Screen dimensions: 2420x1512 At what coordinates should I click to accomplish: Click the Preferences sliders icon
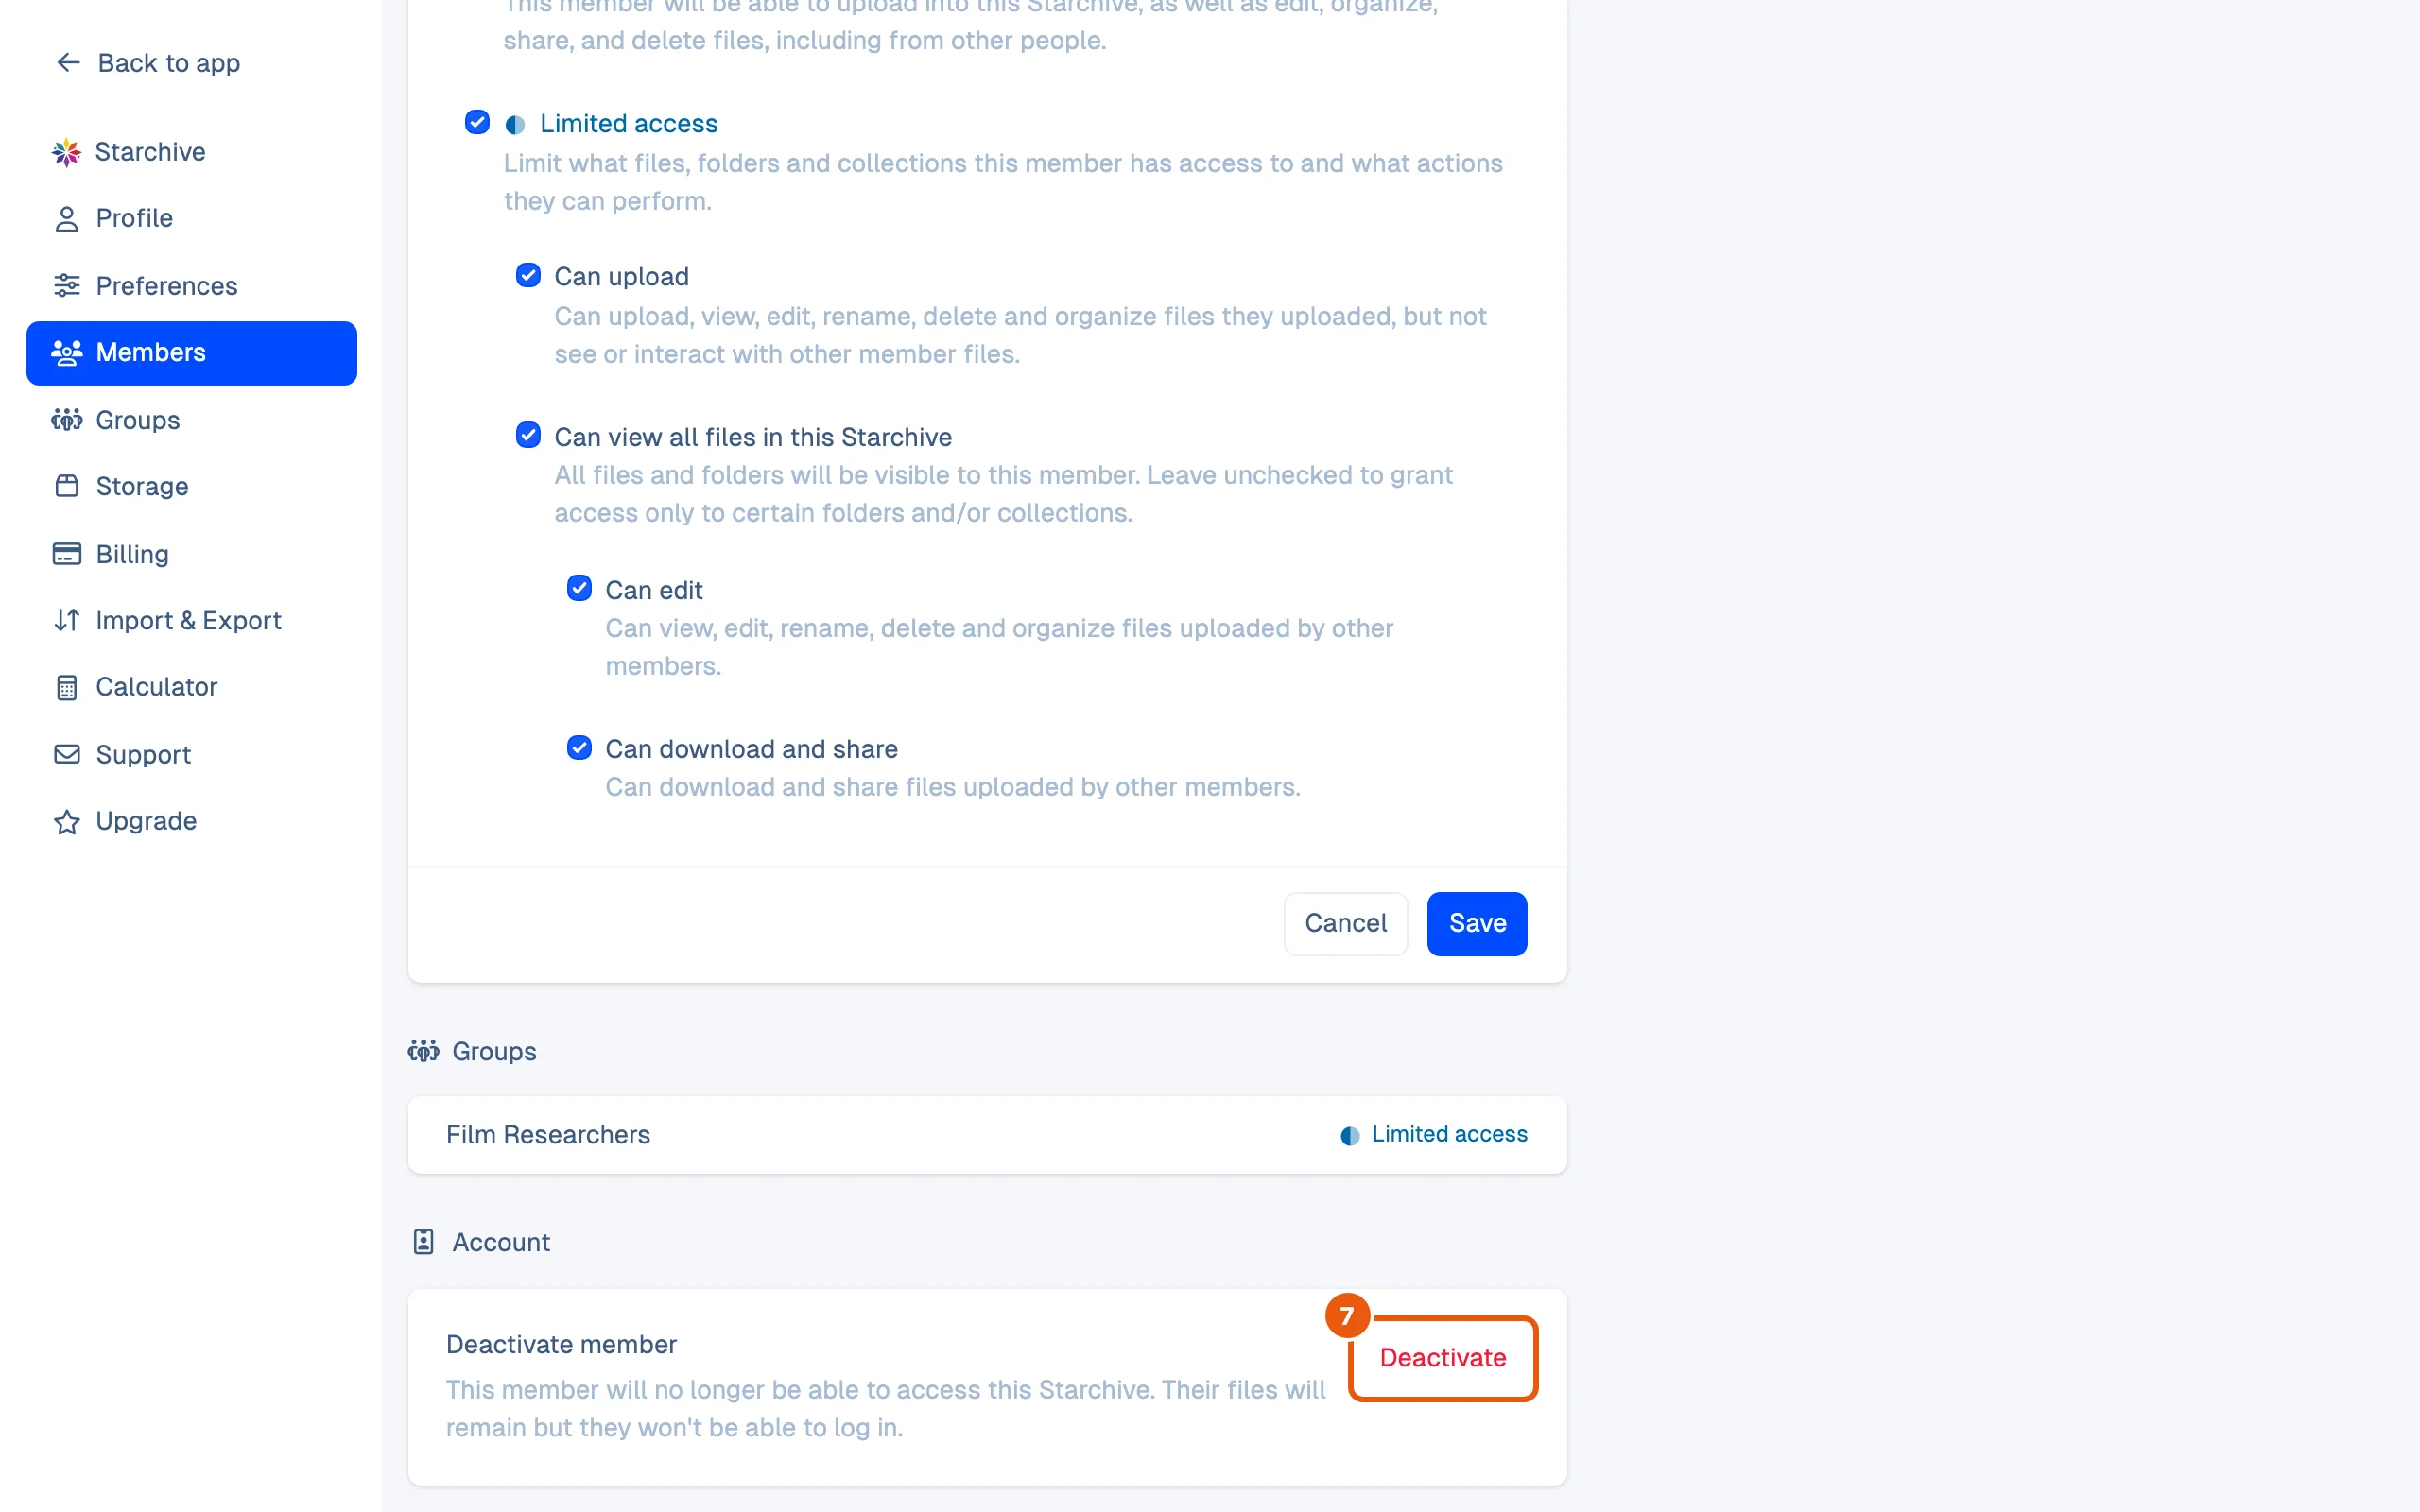pyautogui.click(x=67, y=286)
